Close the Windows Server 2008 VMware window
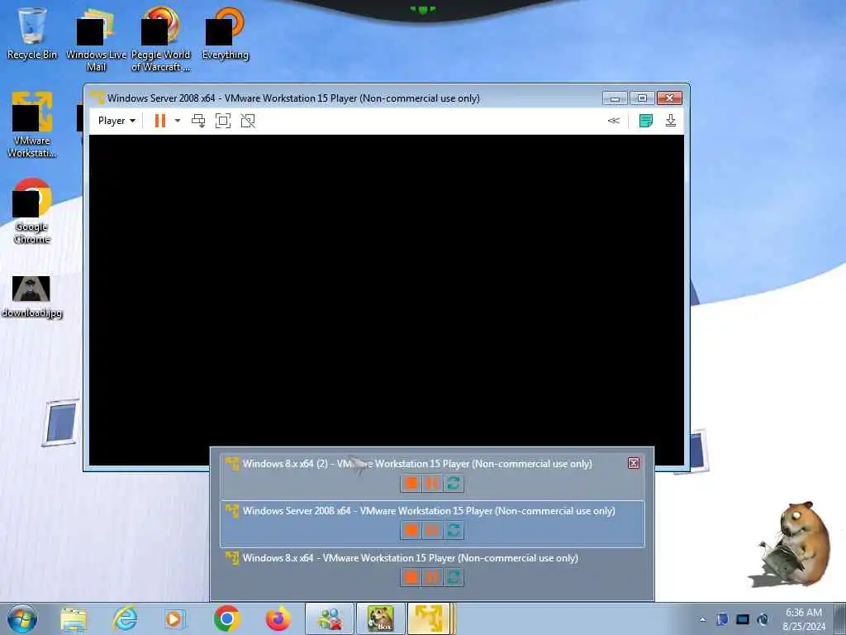Viewport: 846px width, 635px height. point(669,98)
